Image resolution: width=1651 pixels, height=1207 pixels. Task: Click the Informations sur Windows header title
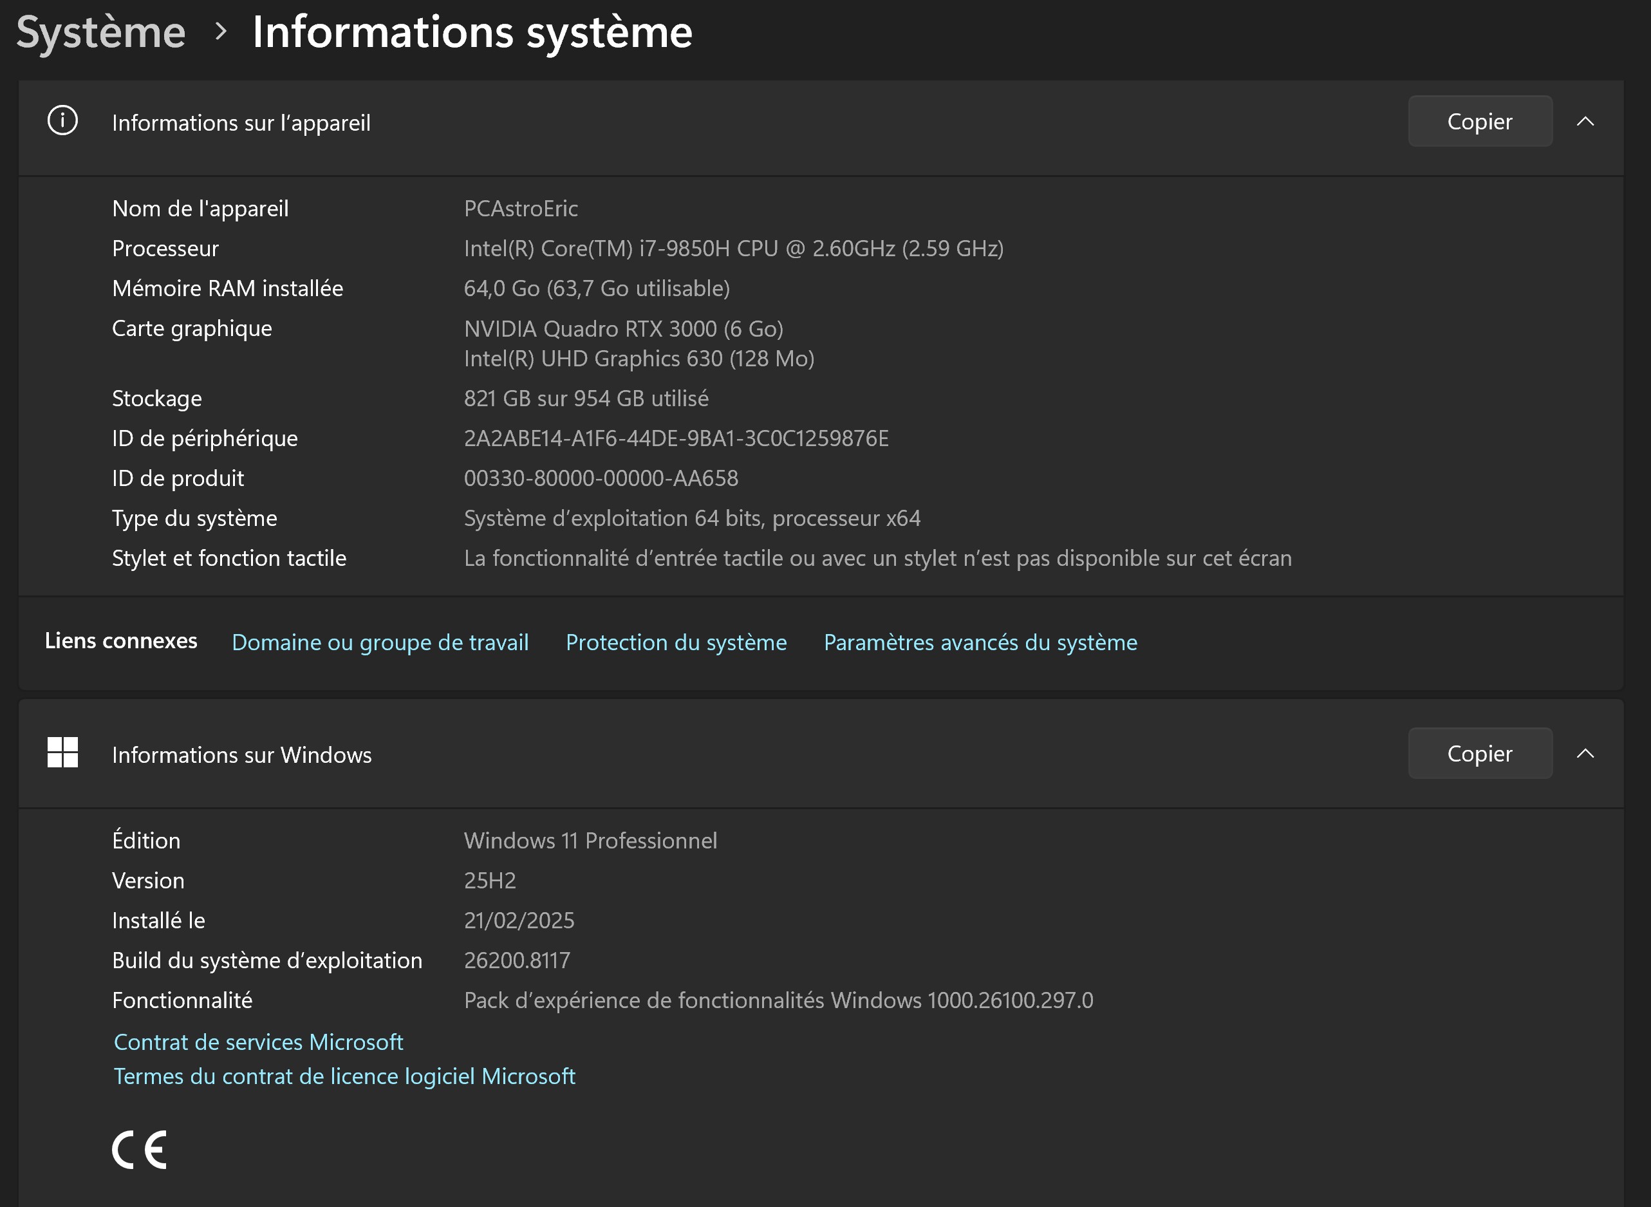click(x=241, y=754)
